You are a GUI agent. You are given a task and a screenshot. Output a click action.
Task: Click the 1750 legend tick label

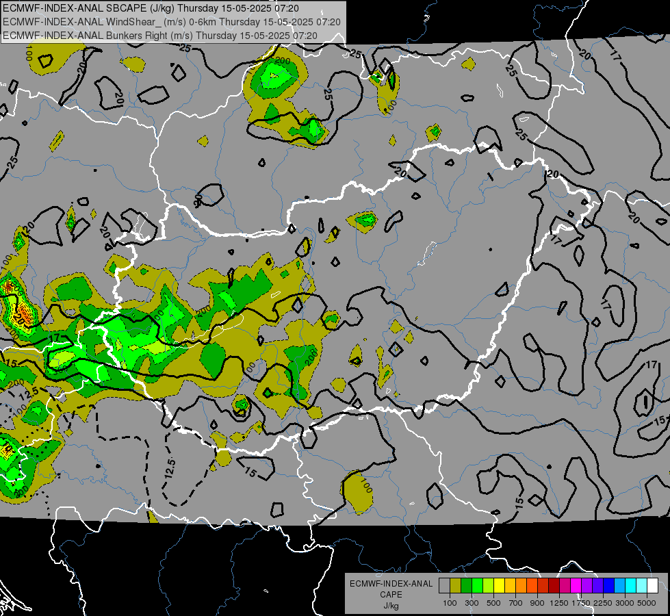coord(581,603)
